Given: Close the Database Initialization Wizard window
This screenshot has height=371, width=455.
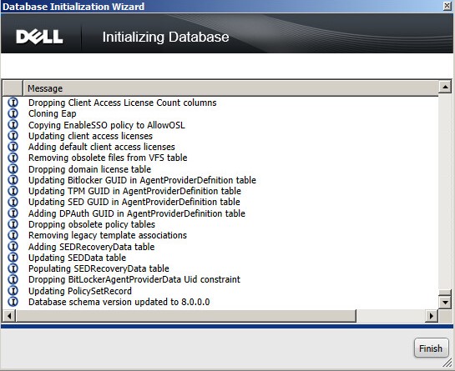Looking at the screenshot, I should coord(447,6).
